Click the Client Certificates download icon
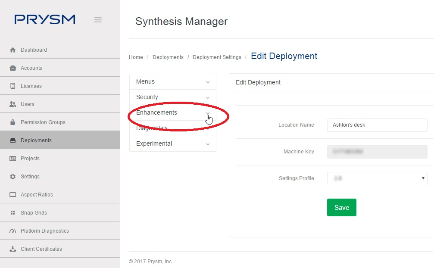 pyautogui.click(x=13, y=249)
